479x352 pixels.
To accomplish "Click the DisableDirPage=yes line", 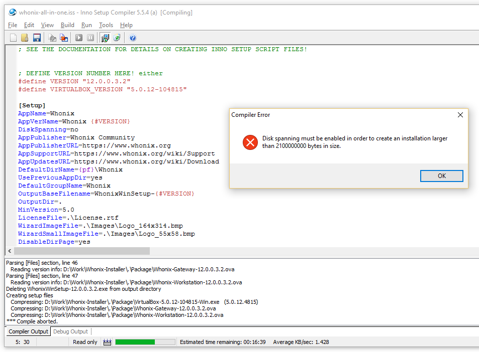I will coord(54,242).
